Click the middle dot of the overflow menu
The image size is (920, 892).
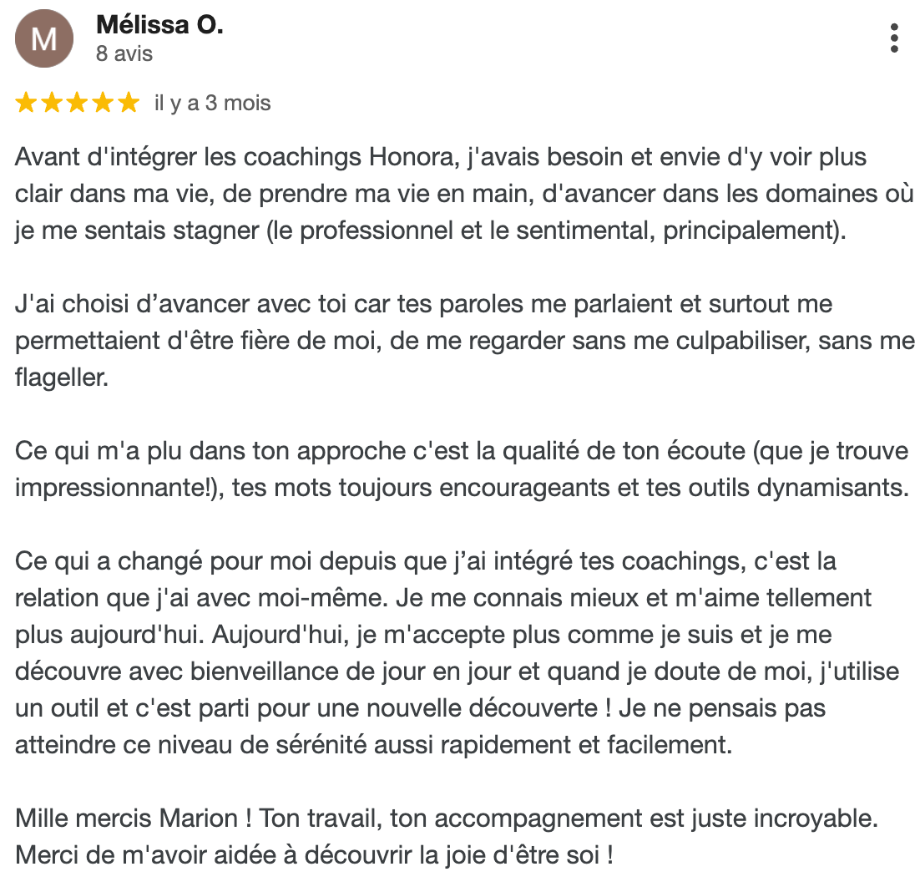(x=895, y=37)
